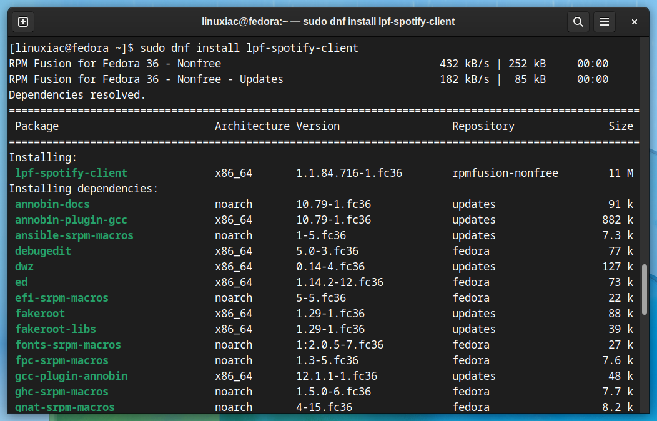This screenshot has width=657, height=421.
Task: Click the typed sudo dnf install command
Action: coord(249,48)
